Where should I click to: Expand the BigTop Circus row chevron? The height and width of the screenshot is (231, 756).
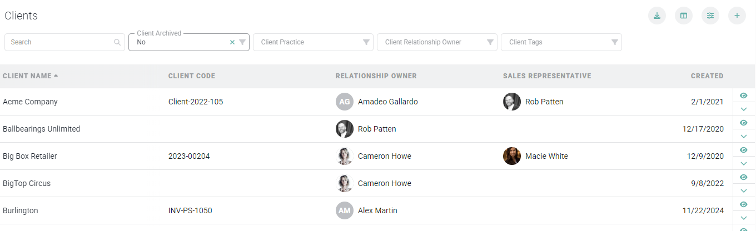(x=744, y=190)
